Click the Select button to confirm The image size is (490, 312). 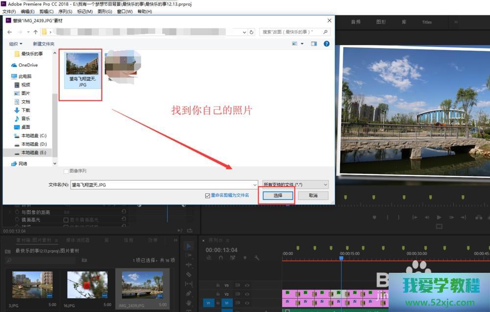[277, 195]
